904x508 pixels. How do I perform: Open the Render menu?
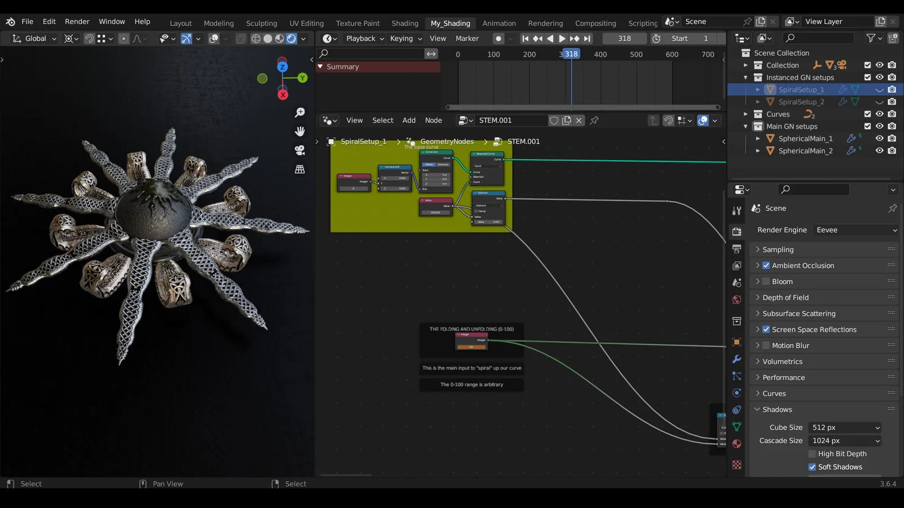click(x=77, y=21)
